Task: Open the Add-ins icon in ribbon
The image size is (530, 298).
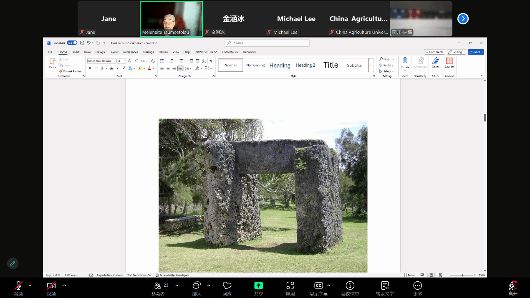Action: point(449,61)
